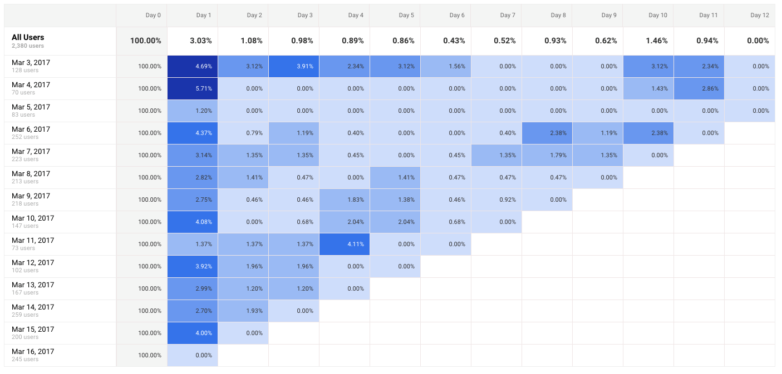Select the Mar 10, 2017 cohort label

pyautogui.click(x=33, y=218)
